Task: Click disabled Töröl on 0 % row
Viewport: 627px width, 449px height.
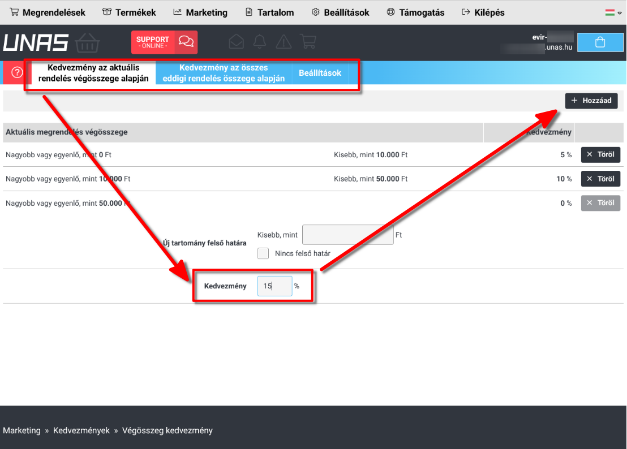Action: [x=600, y=203]
